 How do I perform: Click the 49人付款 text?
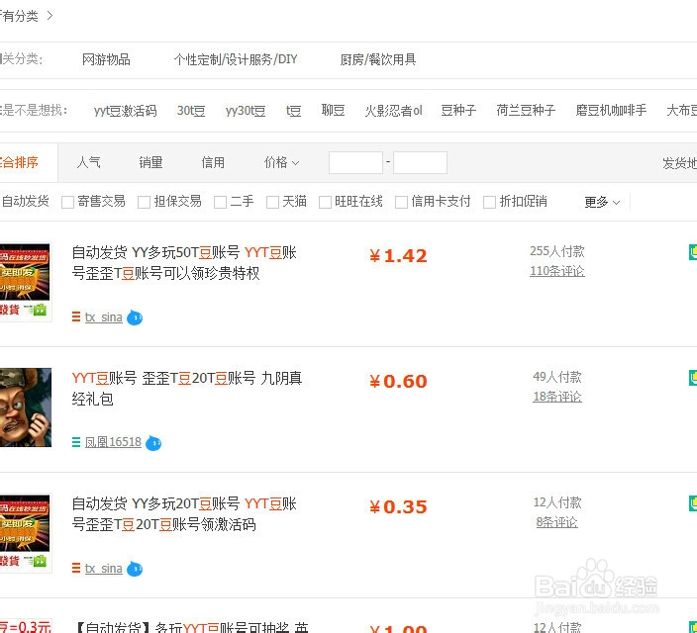pyautogui.click(x=557, y=377)
